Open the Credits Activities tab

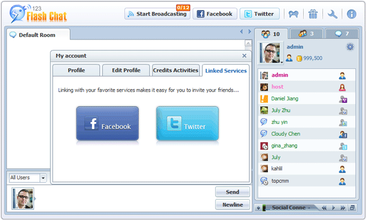(x=176, y=70)
